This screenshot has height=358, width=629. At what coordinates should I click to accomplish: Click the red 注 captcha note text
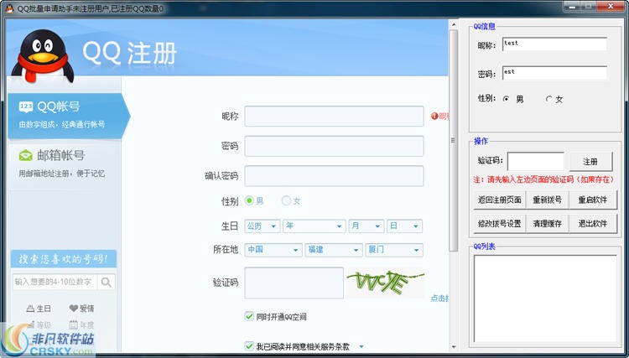543,179
